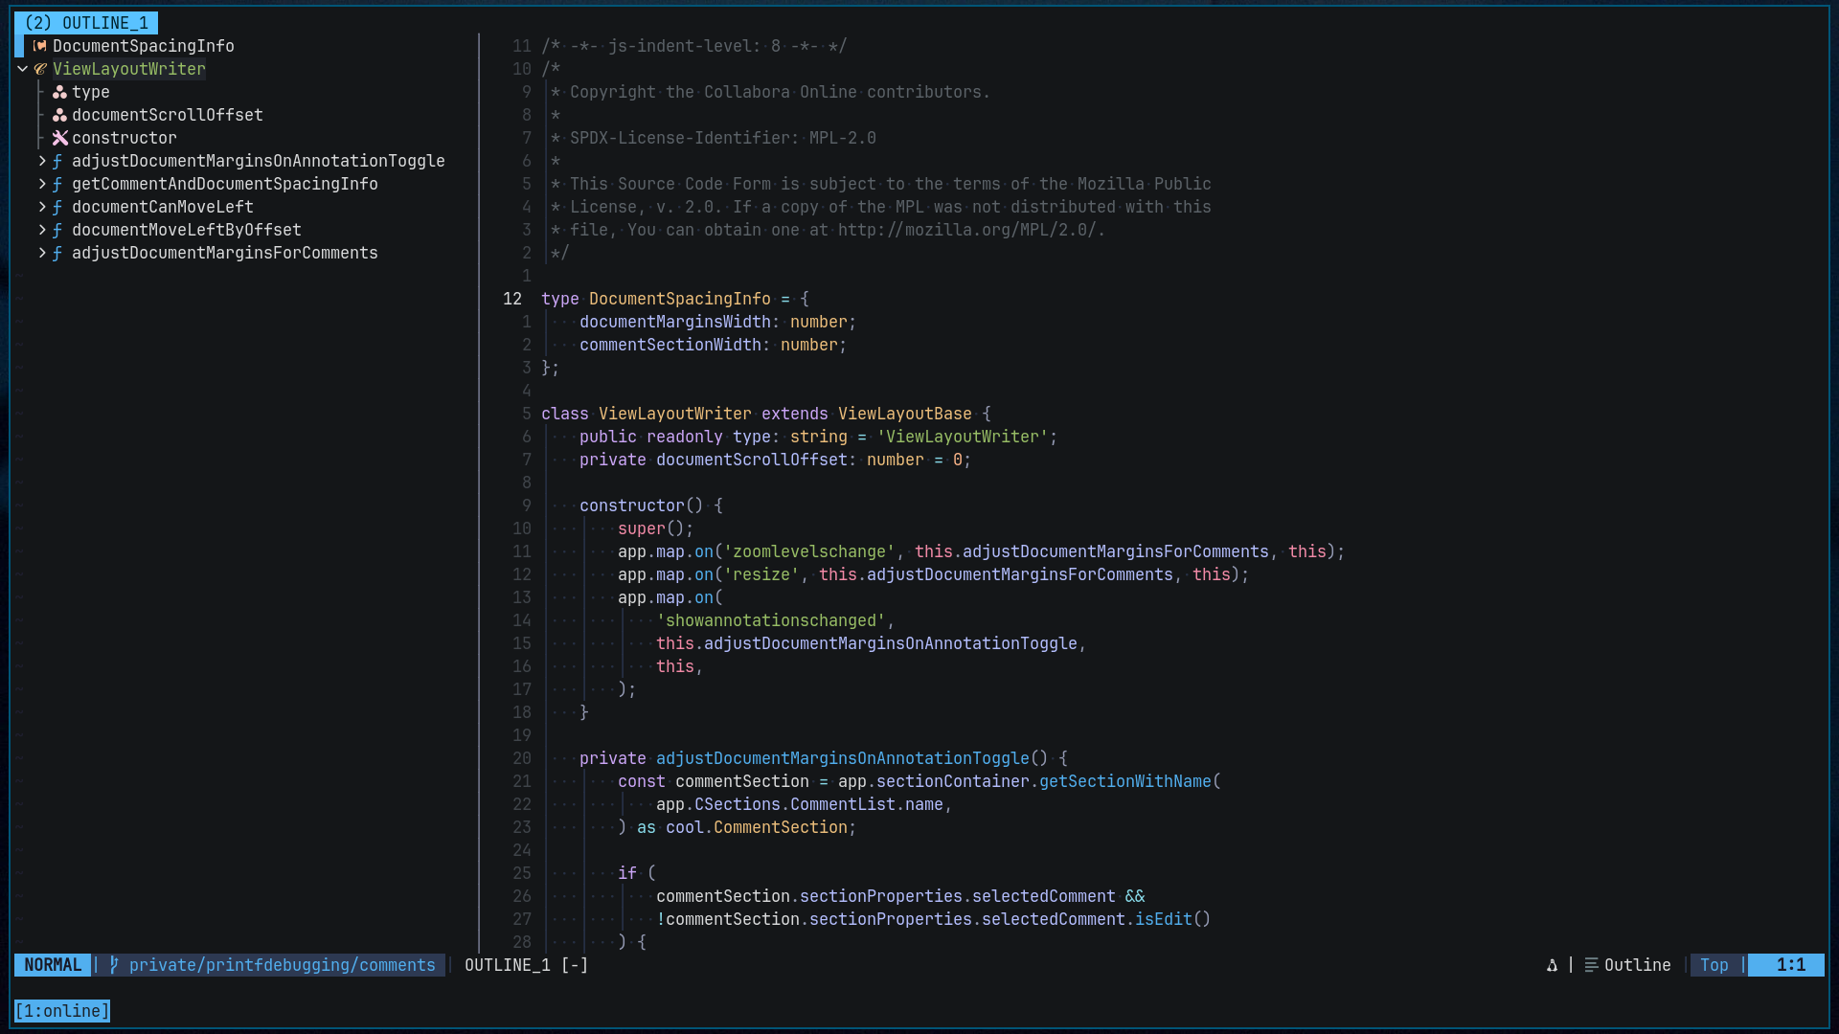
Task: Click the git branch icon in statusline
Action: click(x=114, y=965)
